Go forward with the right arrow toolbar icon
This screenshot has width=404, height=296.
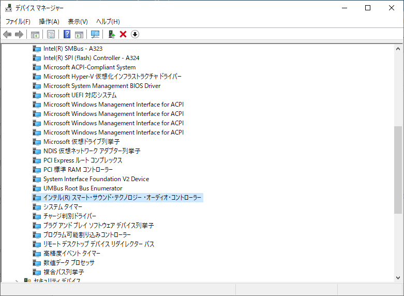(19, 34)
